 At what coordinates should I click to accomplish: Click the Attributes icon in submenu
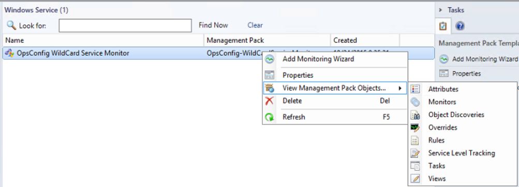pyautogui.click(x=415, y=89)
